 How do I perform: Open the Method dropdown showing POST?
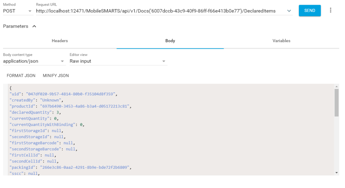tap(18, 11)
